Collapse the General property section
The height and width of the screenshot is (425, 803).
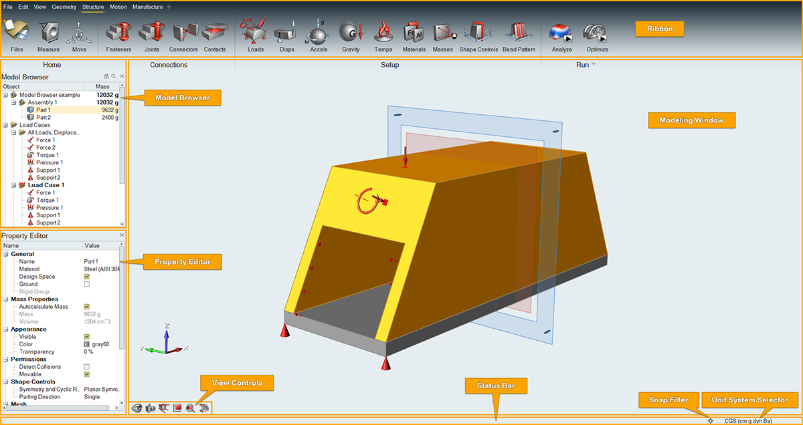pyautogui.click(x=6, y=254)
